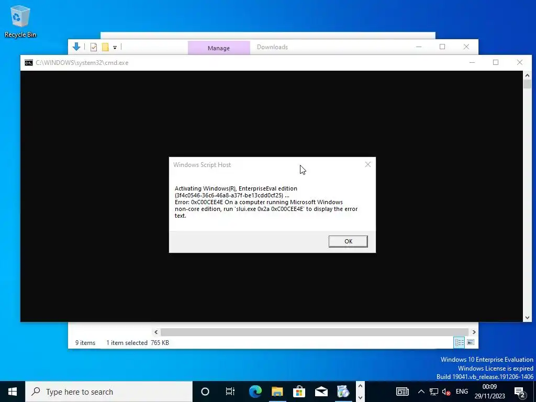The width and height of the screenshot is (536, 402).
Task: Click taskbar overflow up arrow
Action: 360,386
